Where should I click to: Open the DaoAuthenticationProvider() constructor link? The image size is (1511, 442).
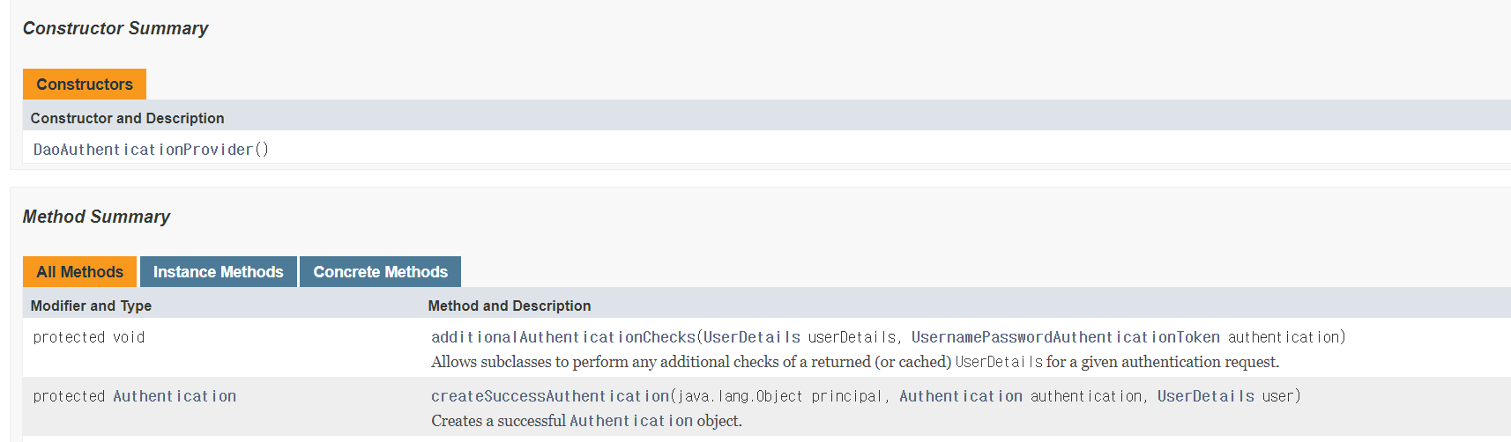(151, 150)
